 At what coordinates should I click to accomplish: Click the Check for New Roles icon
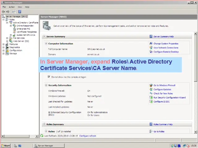(x=151, y=93)
